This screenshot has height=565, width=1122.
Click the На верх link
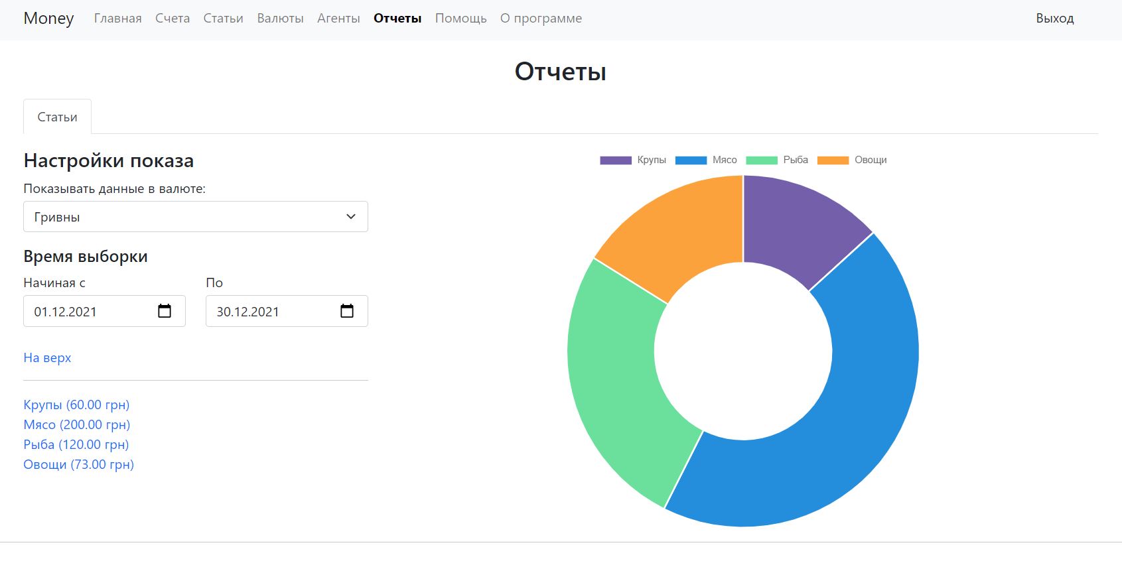[47, 357]
